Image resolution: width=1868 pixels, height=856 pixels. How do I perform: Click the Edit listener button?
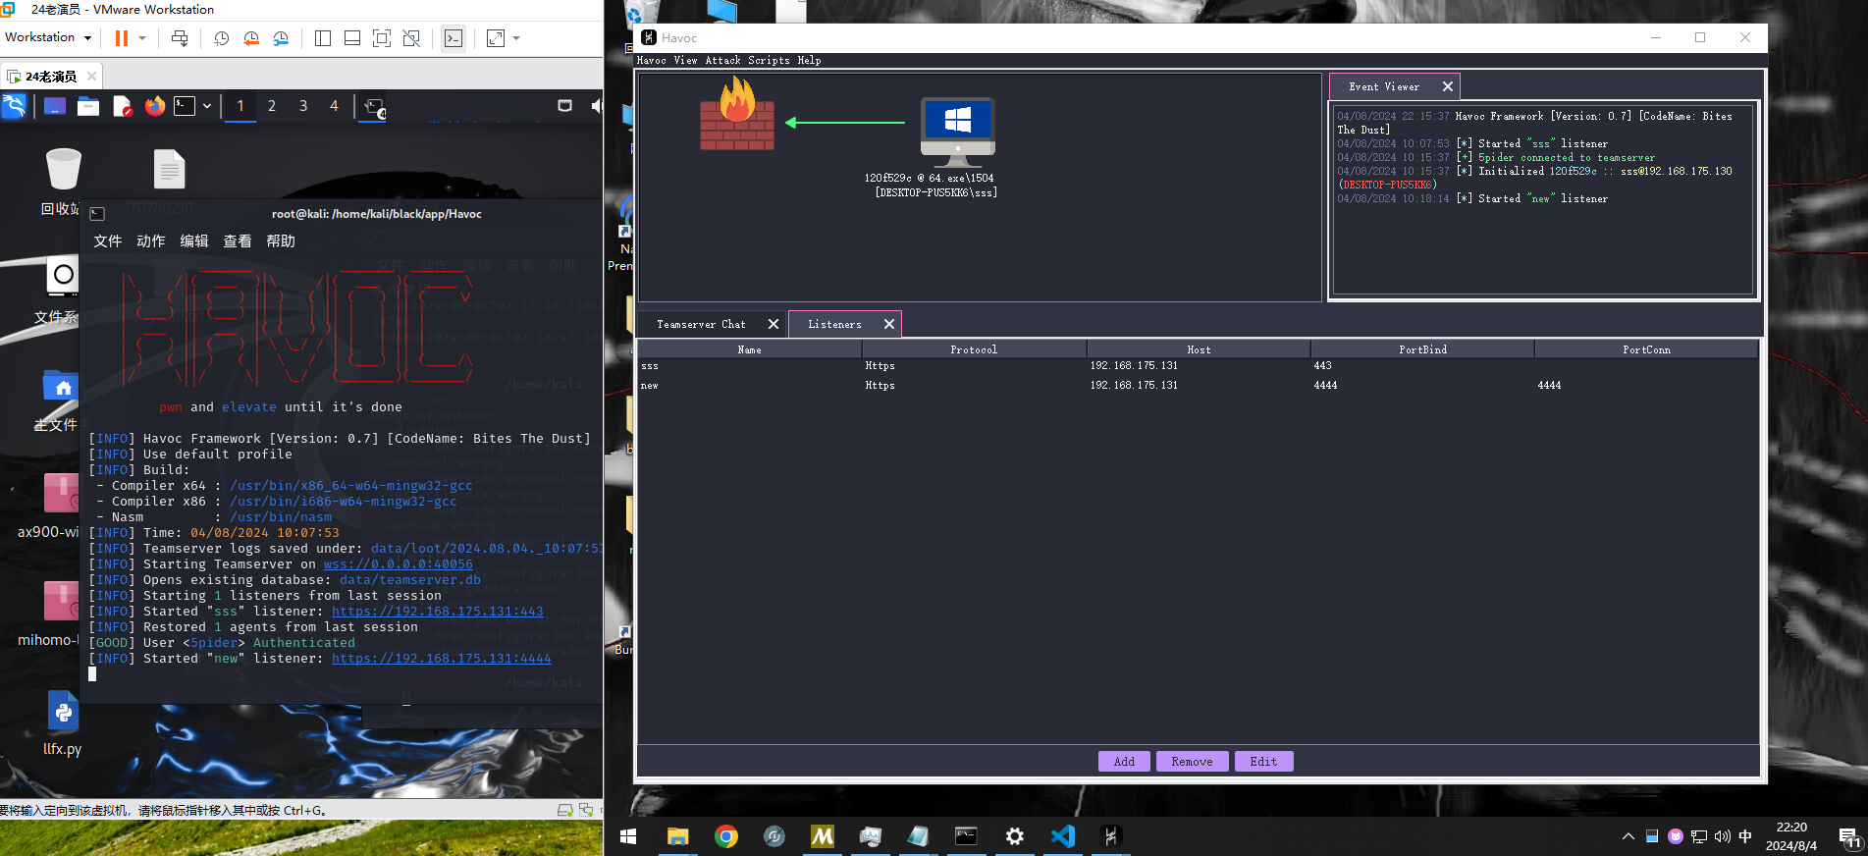(1263, 762)
